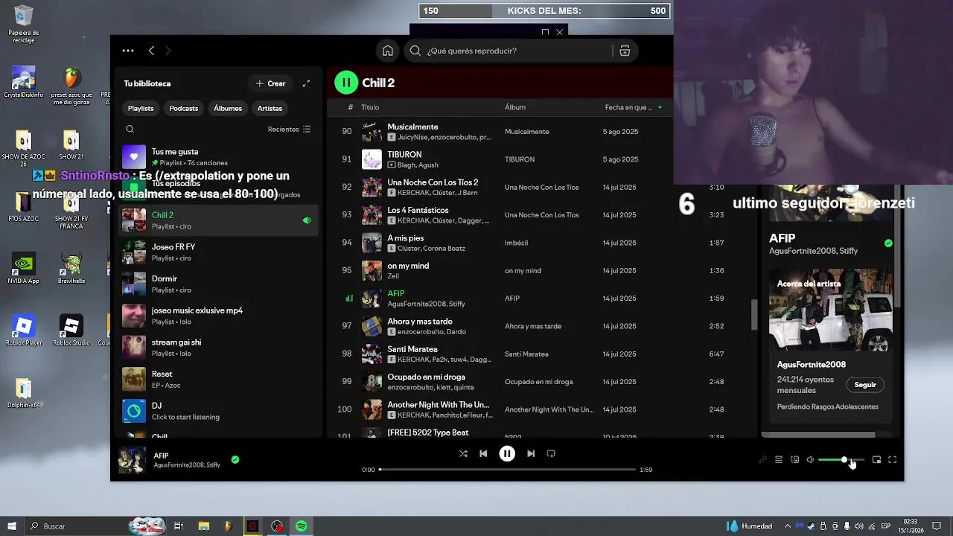Select the track TIBURON

click(x=404, y=154)
